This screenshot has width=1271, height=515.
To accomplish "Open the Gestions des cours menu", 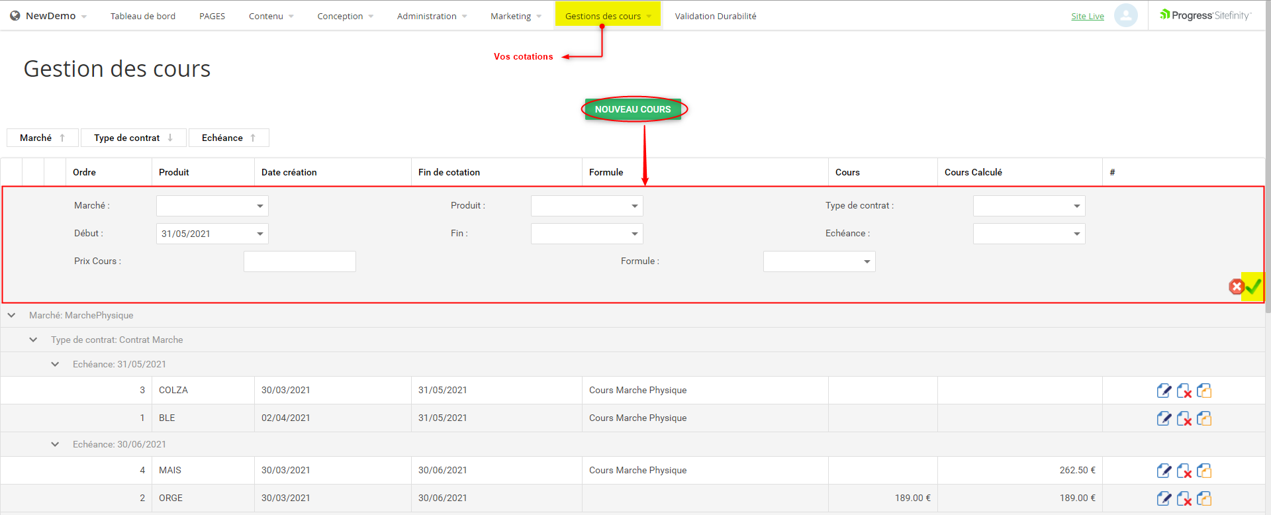I will [x=607, y=16].
